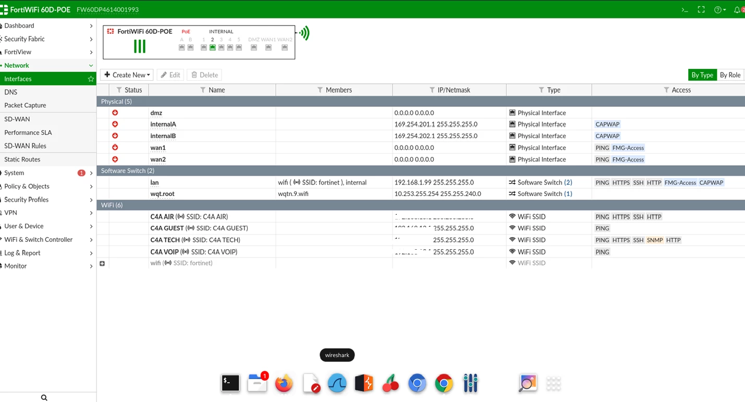This screenshot has height=402, width=745.
Task: Open the CherryTree cherry icon in dock
Action: (390, 383)
